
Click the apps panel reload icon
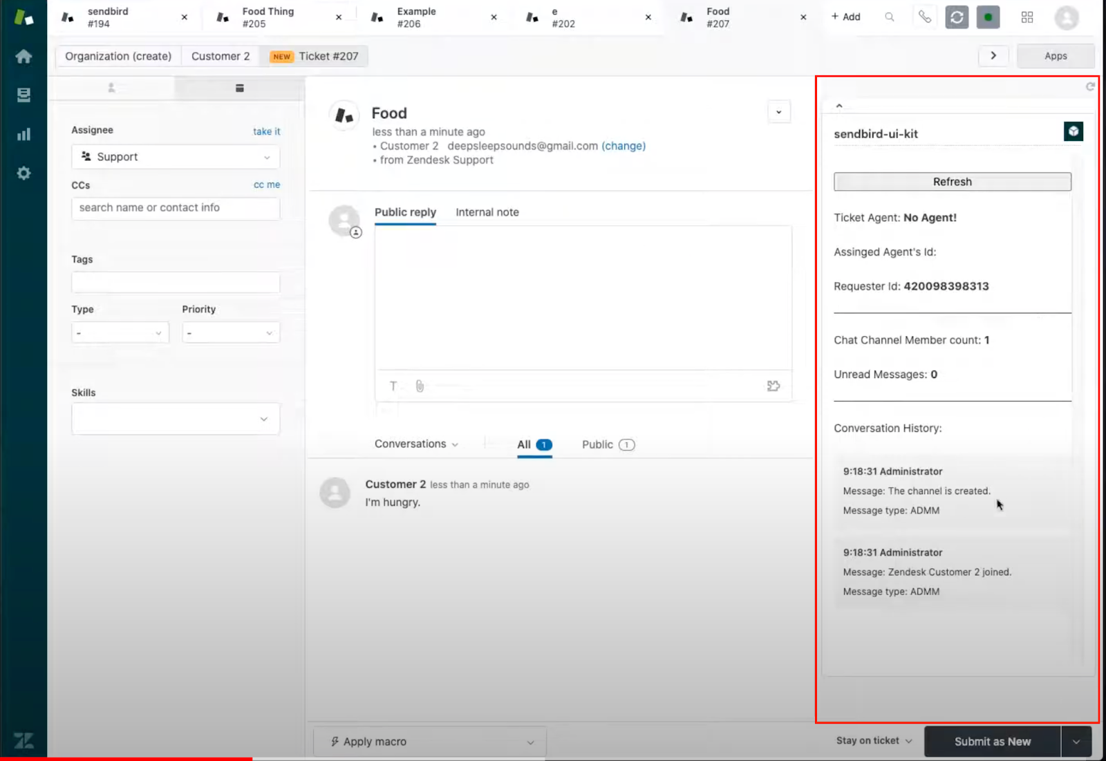tap(1089, 86)
